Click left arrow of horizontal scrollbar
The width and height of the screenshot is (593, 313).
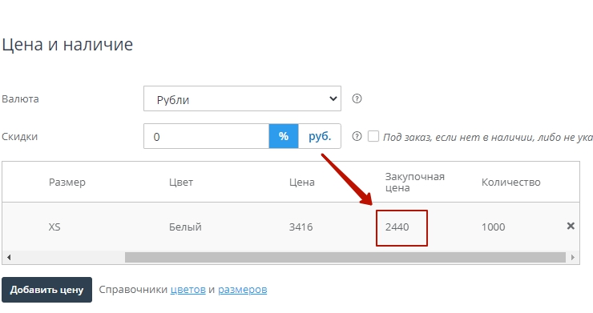9,258
